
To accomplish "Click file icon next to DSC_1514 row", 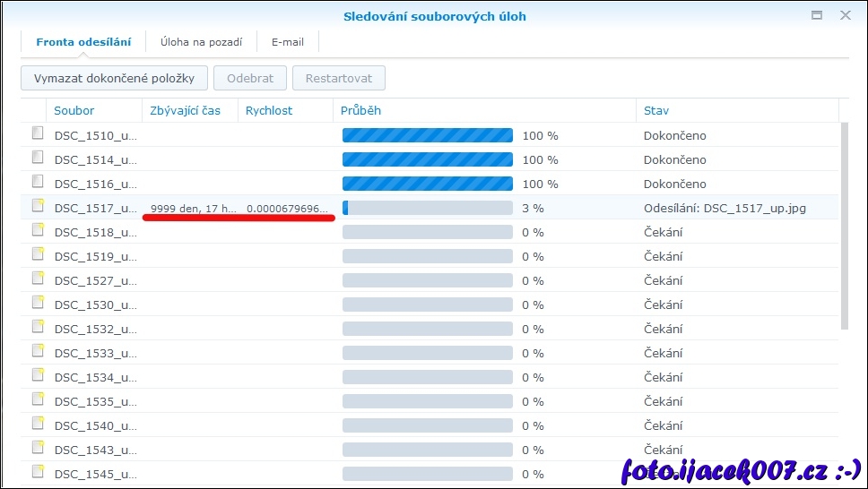I will click(38, 158).
